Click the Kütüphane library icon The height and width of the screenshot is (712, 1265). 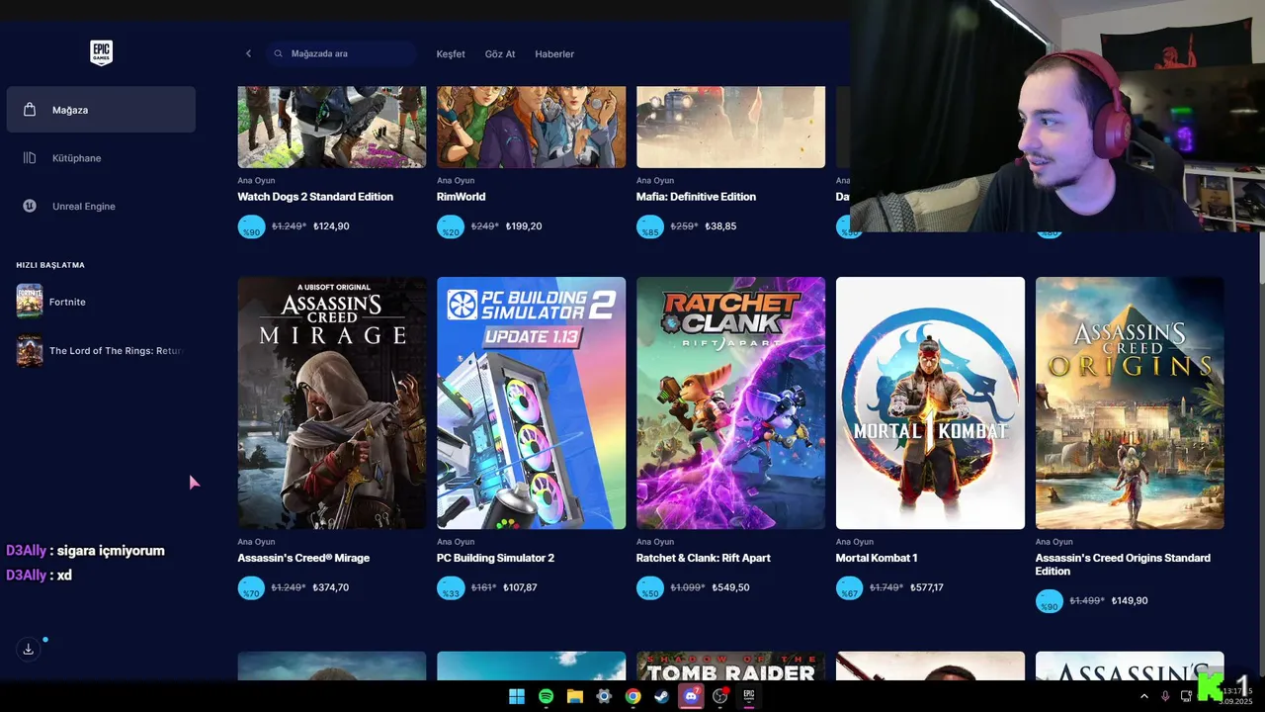point(30,158)
